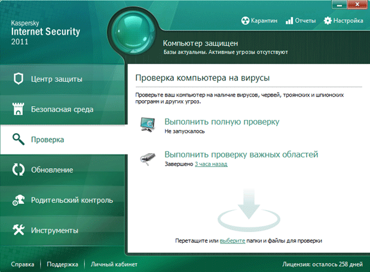Click the 'выберите' link to choose files
The width and height of the screenshot is (370, 272).
[x=233, y=240]
